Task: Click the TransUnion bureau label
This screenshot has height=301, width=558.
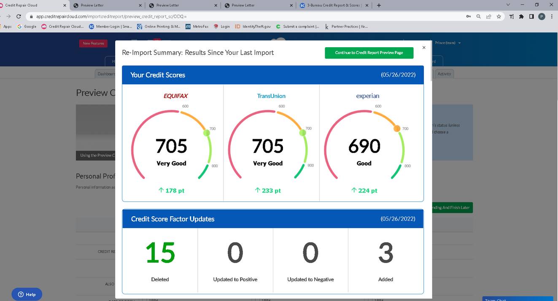Action: point(271,96)
